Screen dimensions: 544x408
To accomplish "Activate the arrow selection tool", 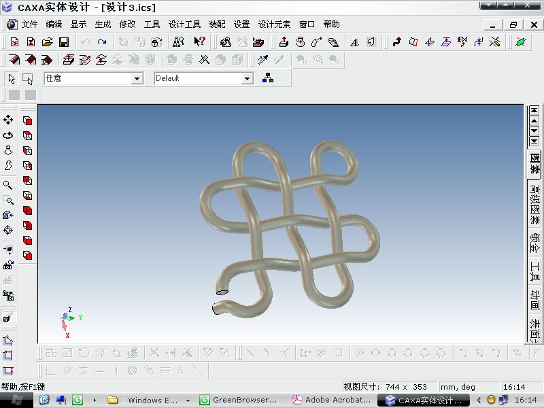I will pos(12,79).
